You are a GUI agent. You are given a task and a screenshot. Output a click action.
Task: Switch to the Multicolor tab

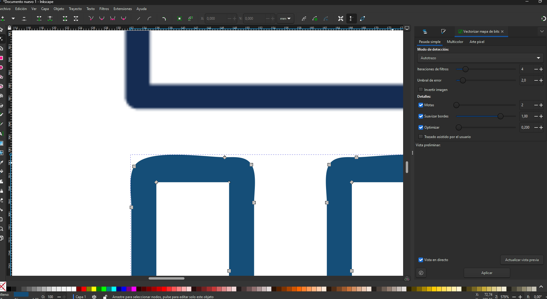click(x=455, y=42)
